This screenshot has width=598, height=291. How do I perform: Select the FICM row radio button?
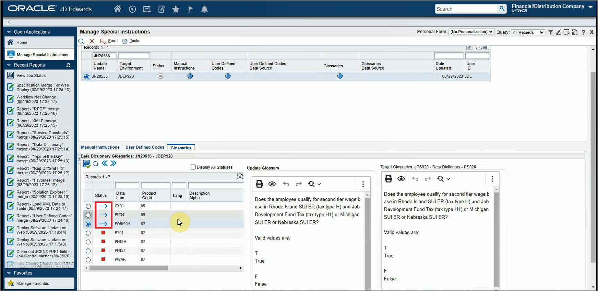[88, 215]
